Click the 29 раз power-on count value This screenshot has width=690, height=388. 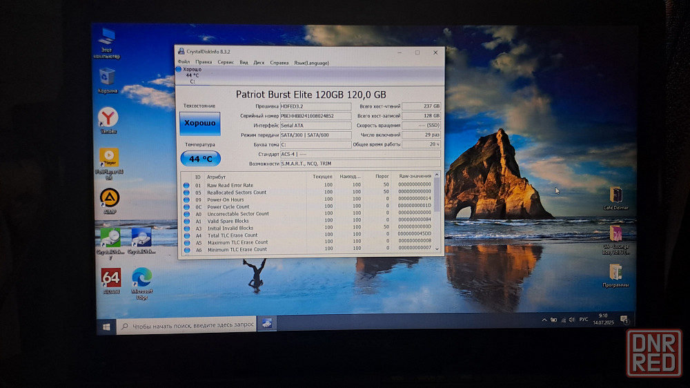pos(421,135)
